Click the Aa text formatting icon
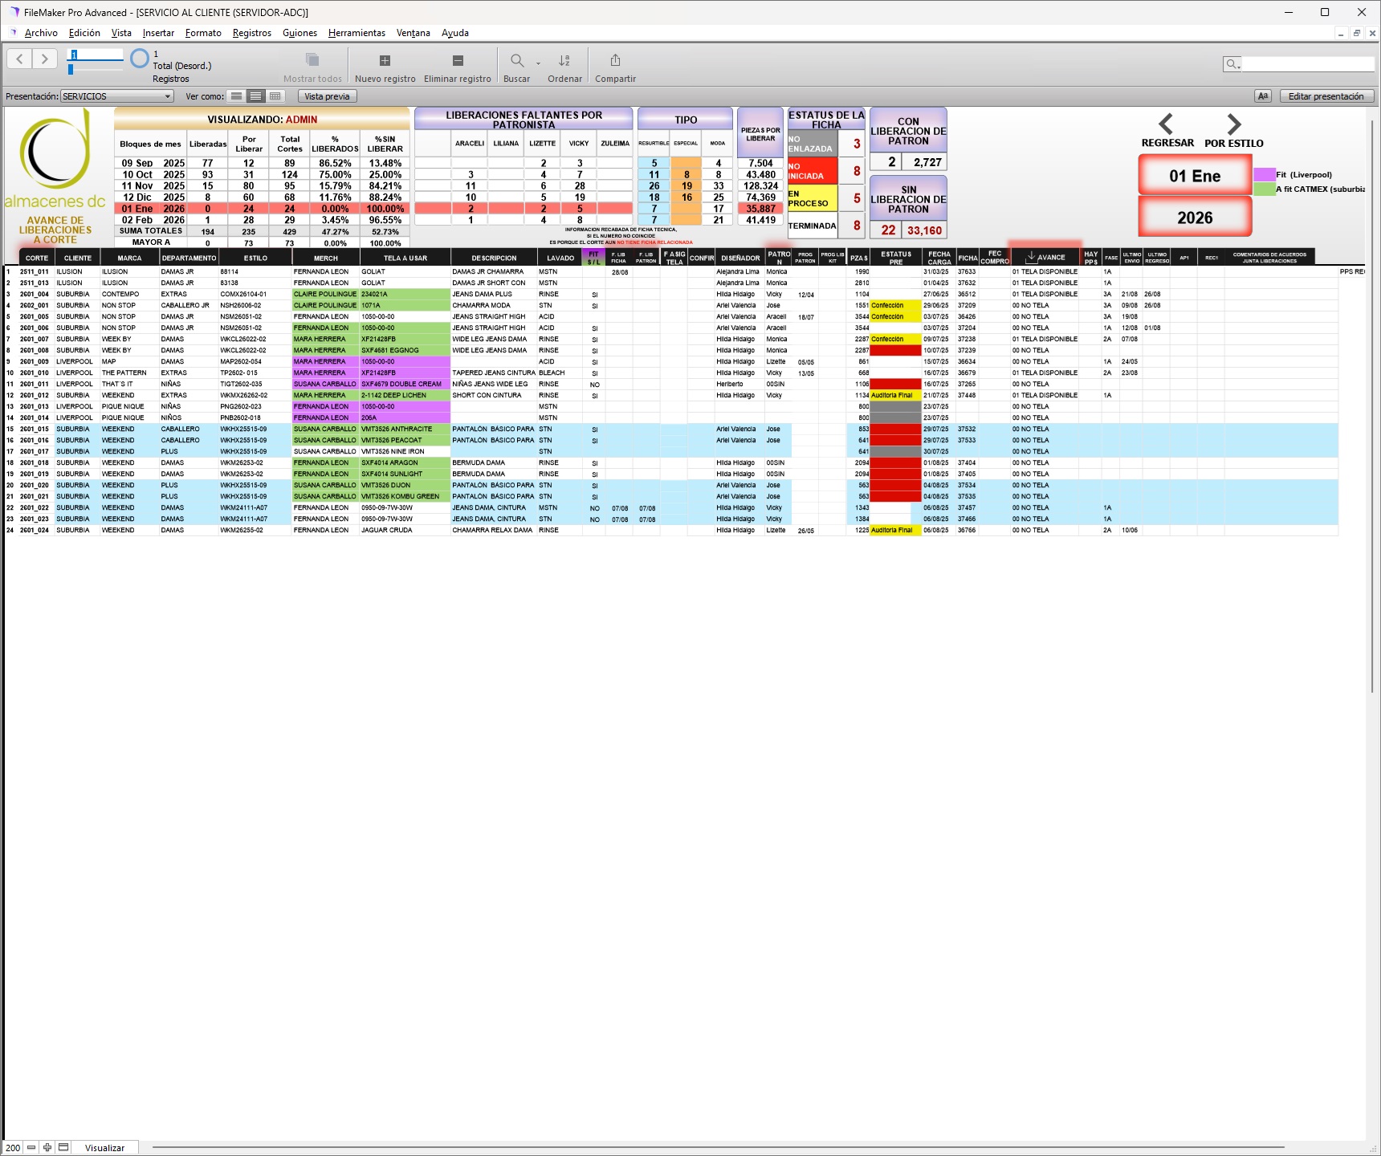This screenshot has width=1381, height=1156. pos(1262,96)
